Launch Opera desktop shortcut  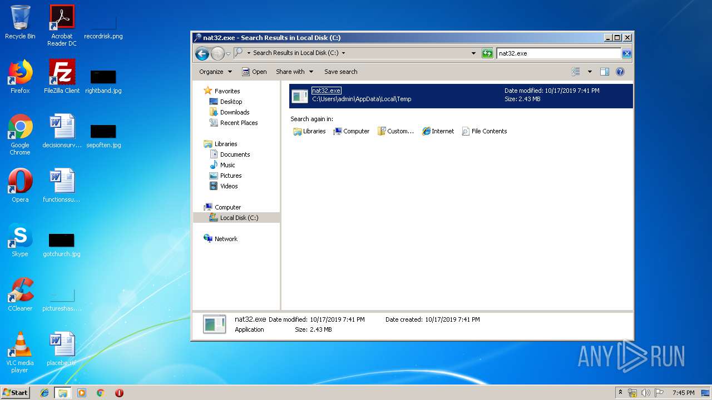click(x=20, y=186)
